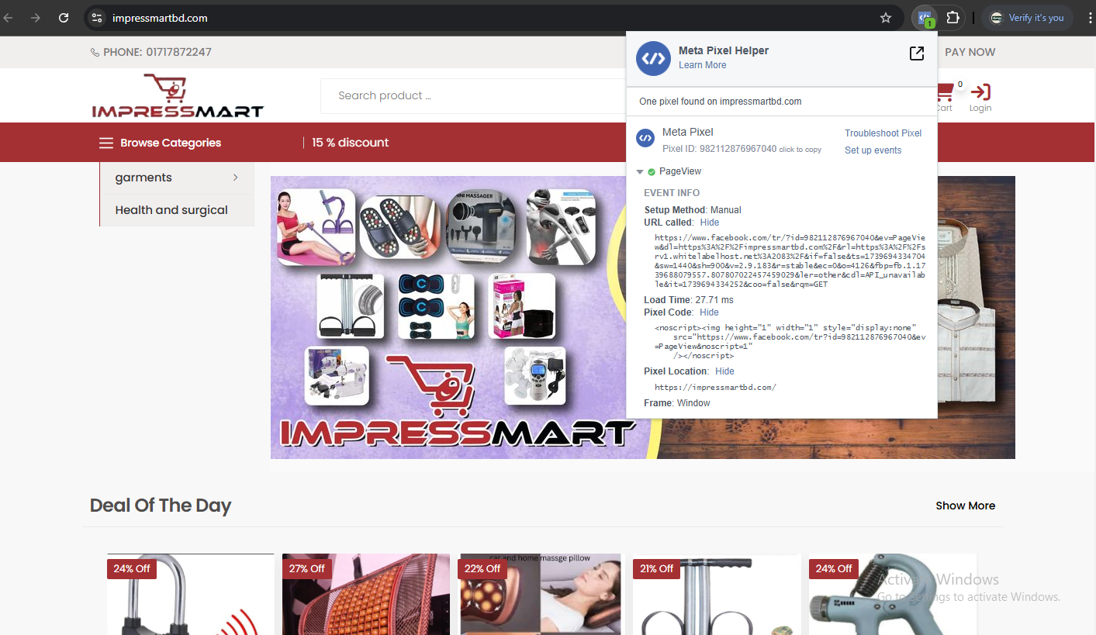
Task: Hide the Pixel Code section
Action: (709, 312)
